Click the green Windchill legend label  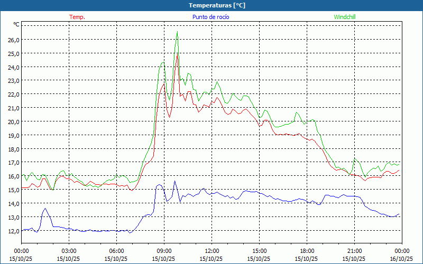(344, 17)
